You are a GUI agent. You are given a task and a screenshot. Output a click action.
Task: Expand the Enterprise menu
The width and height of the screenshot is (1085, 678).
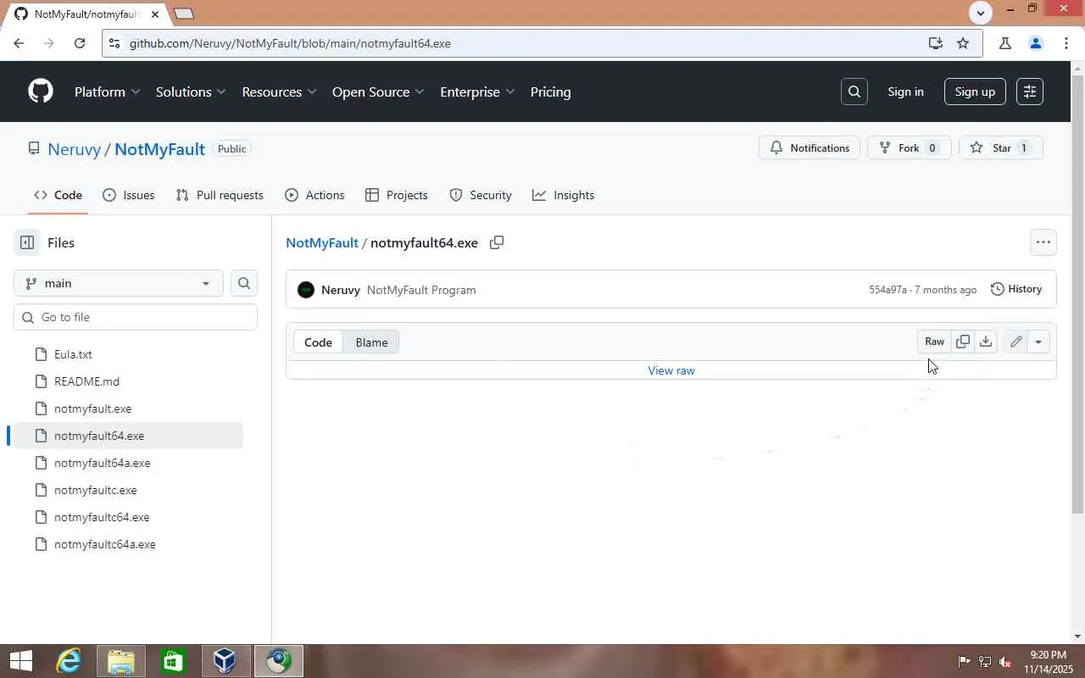point(477,92)
